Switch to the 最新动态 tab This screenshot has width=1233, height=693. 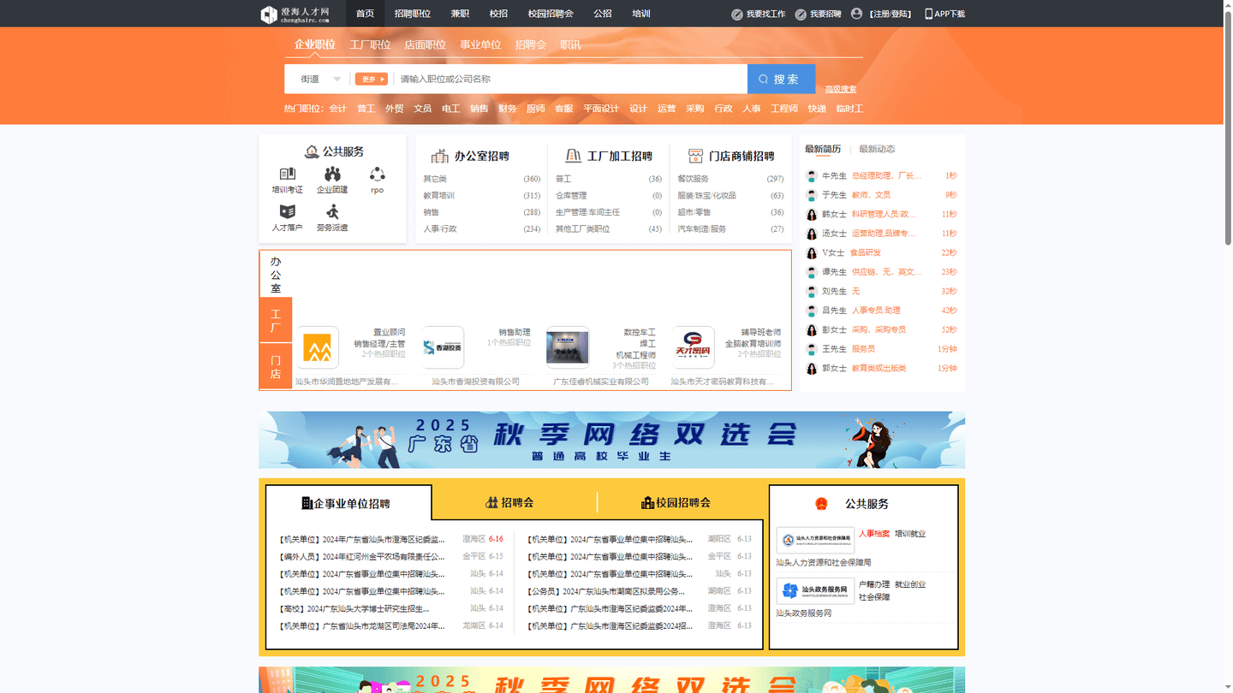tap(877, 149)
